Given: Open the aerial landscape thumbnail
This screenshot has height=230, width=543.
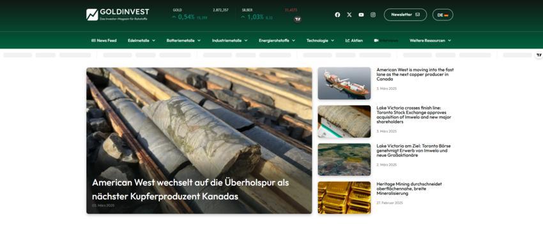Looking at the screenshot, I should pos(344,159).
